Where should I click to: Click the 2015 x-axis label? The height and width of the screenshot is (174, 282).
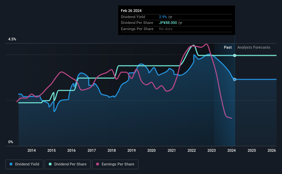point(52,150)
